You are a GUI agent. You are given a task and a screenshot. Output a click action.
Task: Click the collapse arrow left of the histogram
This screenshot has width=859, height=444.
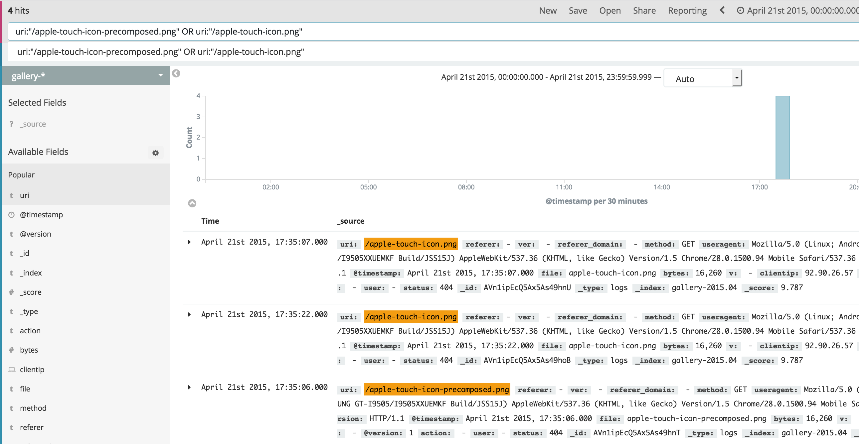176,73
